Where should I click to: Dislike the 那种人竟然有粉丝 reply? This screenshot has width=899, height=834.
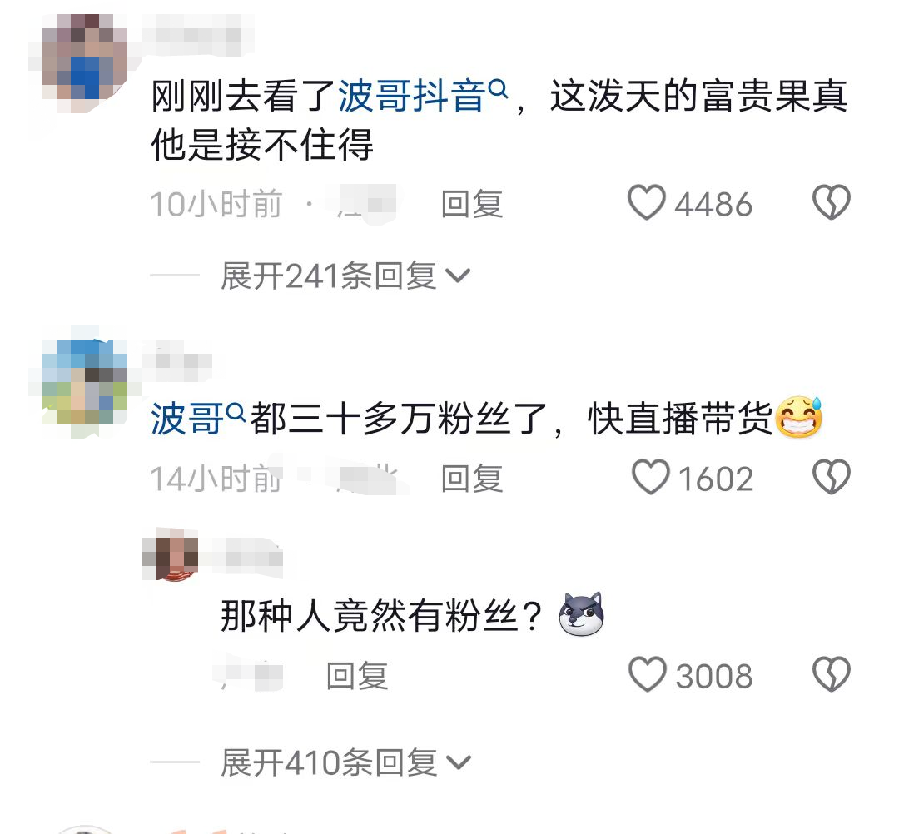click(x=831, y=674)
